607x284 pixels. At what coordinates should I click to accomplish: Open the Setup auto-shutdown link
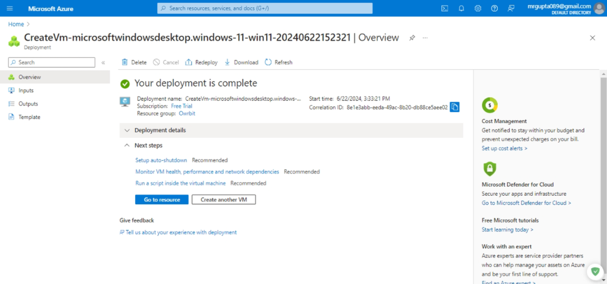(x=161, y=160)
